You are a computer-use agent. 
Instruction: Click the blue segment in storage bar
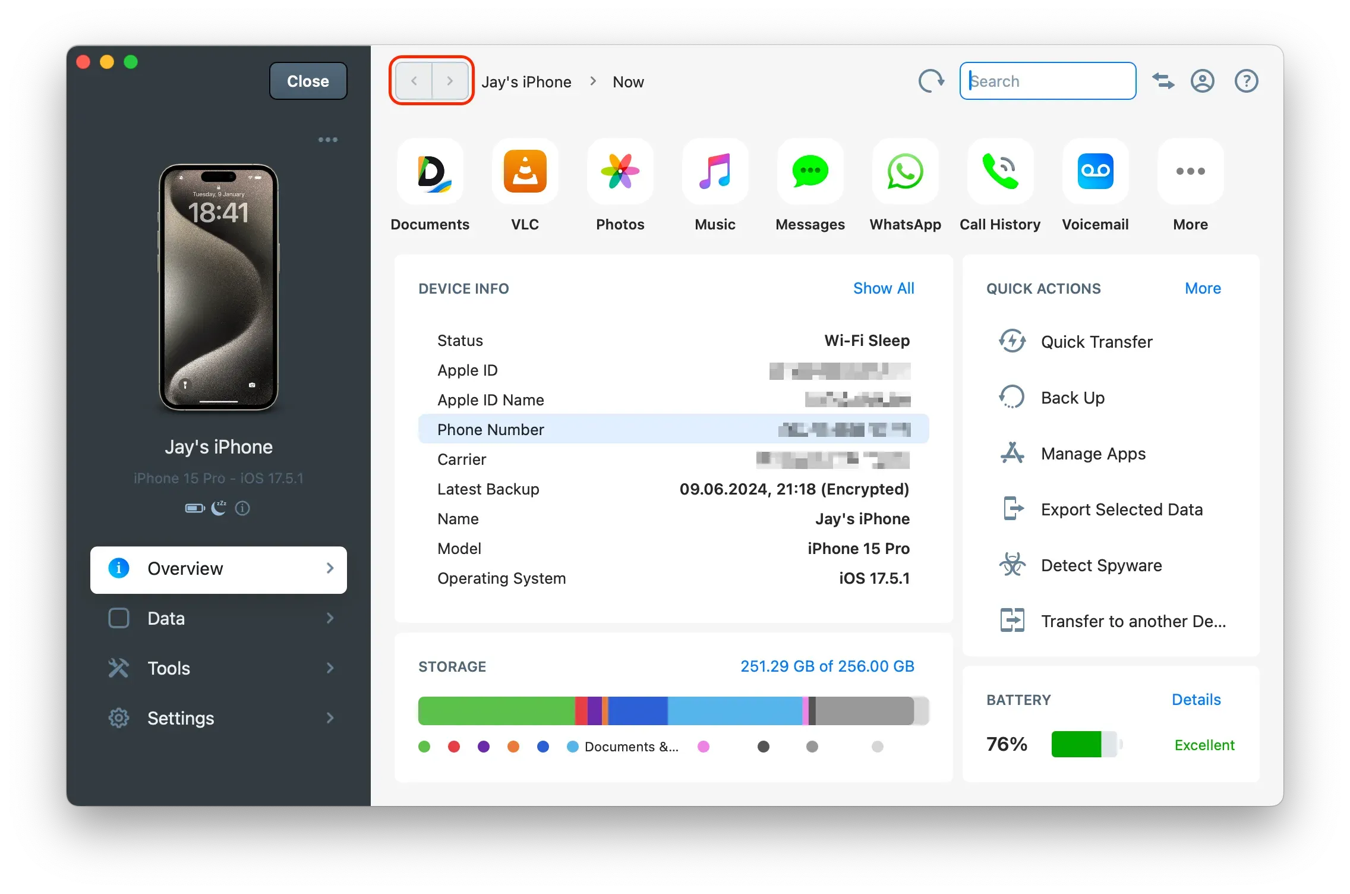tap(638, 711)
